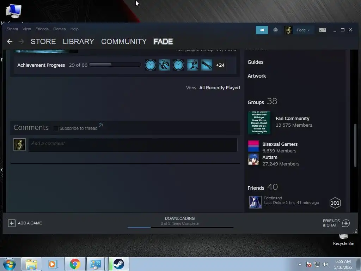Click ADD A GAME label
The width and height of the screenshot is (361, 271).
[x=30, y=223]
